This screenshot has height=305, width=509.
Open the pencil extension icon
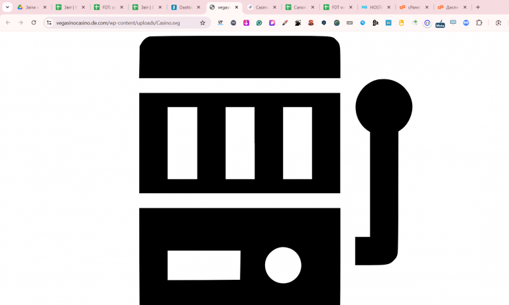[285, 22]
